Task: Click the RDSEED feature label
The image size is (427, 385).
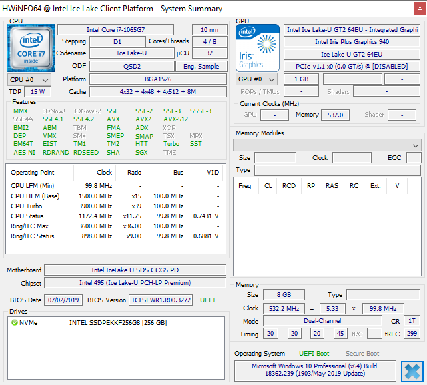Action: coord(86,153)
